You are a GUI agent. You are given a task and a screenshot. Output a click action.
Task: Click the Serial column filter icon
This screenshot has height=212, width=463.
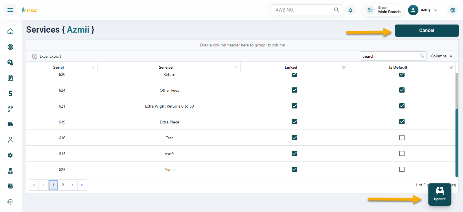pyautogui.click(x=93, y=67)
